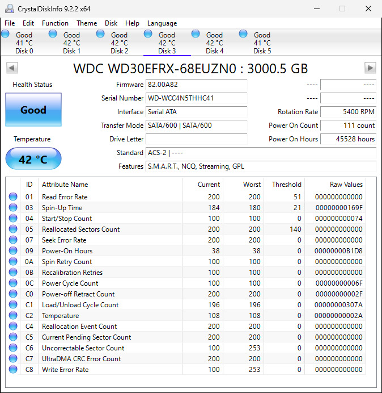The width and height of the screenshot is (382, 393).
Task: Click status orb for Power-off Retract Count
Action: tap(13, 294)
